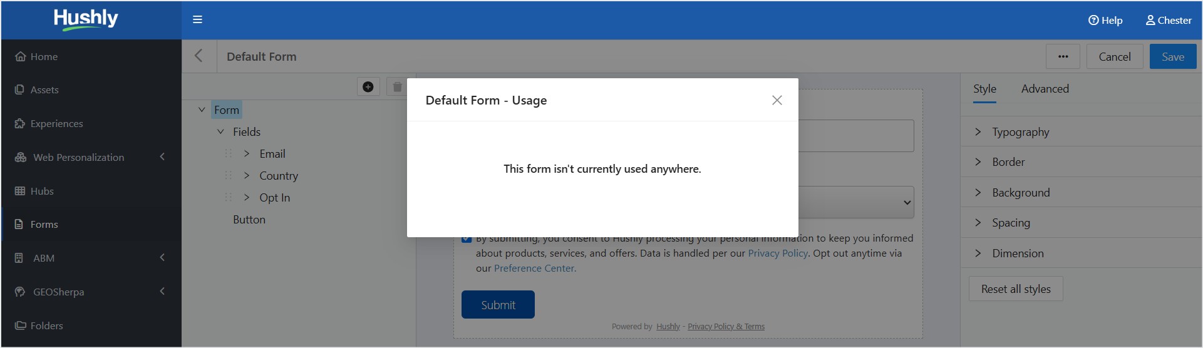Open the Preference Center link
The height and width of the screenshot is (348, 1203).
click(535, 268)
